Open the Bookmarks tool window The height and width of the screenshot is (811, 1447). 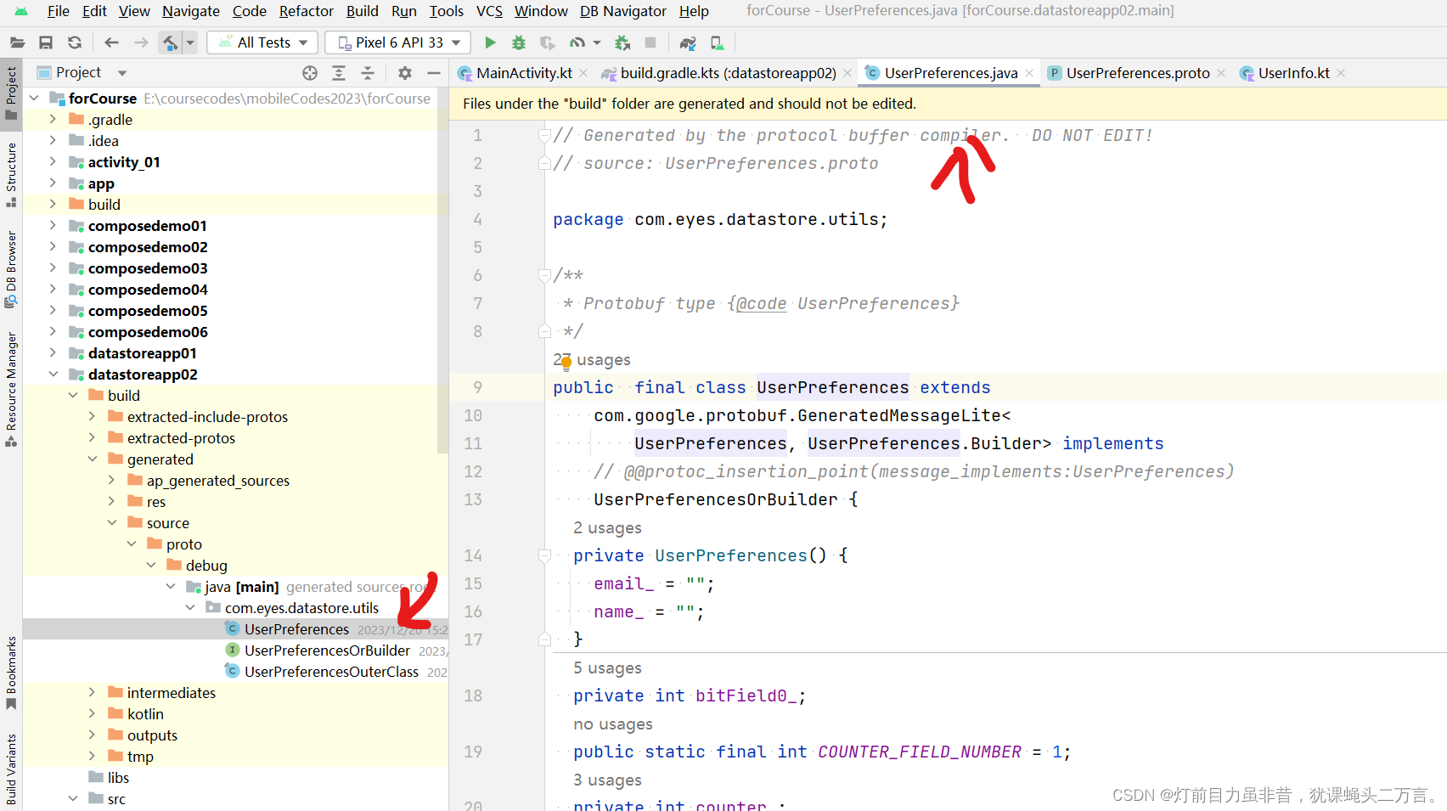pos(11,673)
